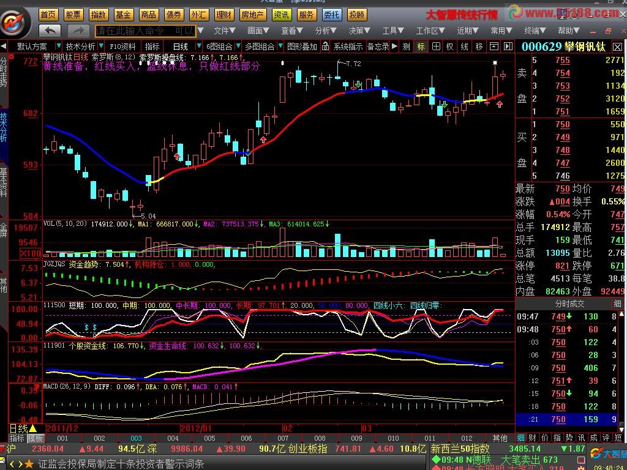Switch to 分时走势 side tab

tap(4, 72)
